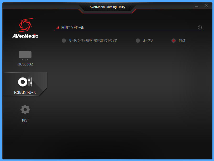Select the 消灯 radio button

pos(174,41)
